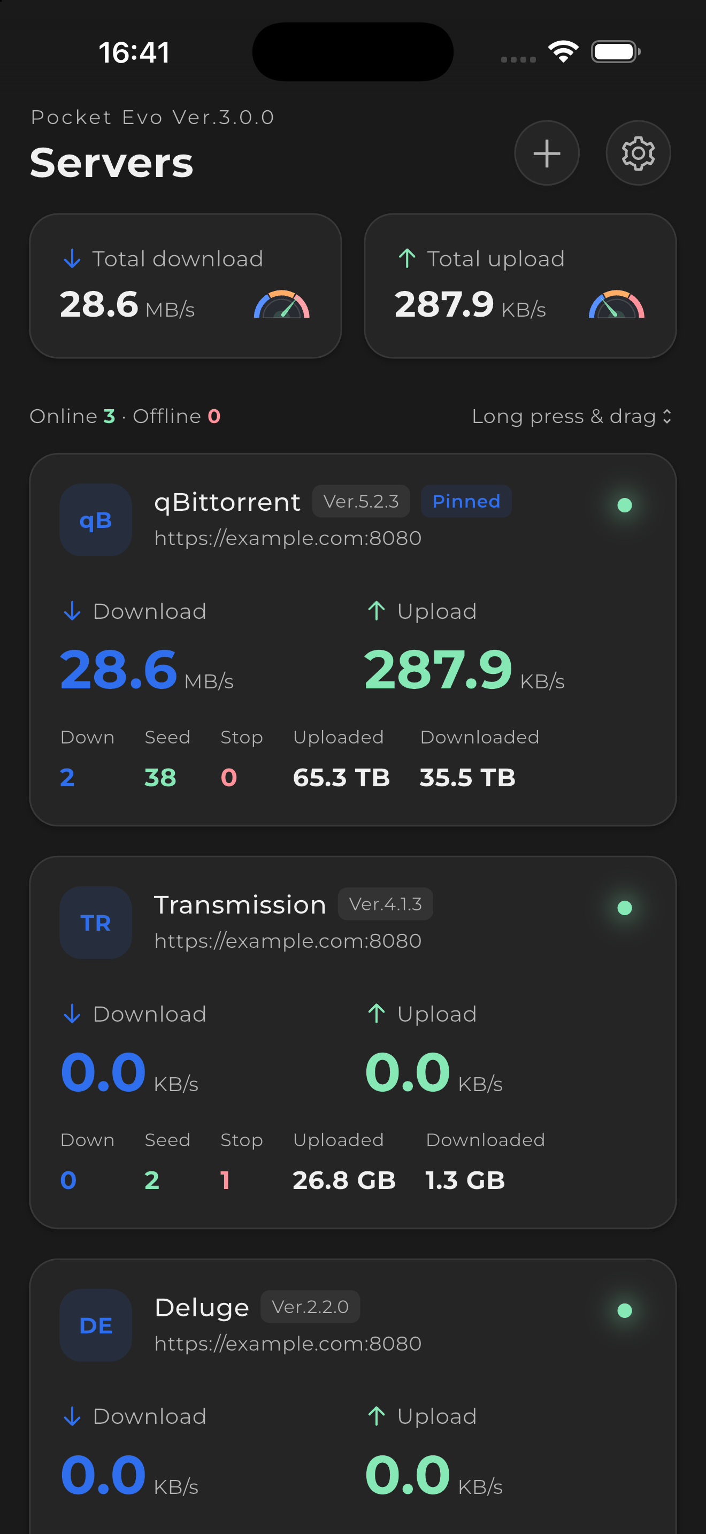The width and height of the screenshot is (706, 1534).
Task: Tap the Servers page heading
Action: (x=112, y=163)
